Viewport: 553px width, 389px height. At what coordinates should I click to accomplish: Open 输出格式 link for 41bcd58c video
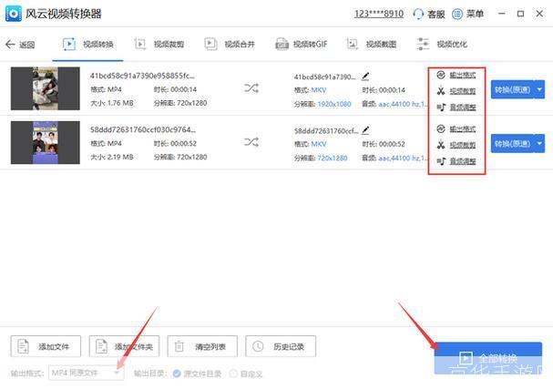(x=463, y=75)
